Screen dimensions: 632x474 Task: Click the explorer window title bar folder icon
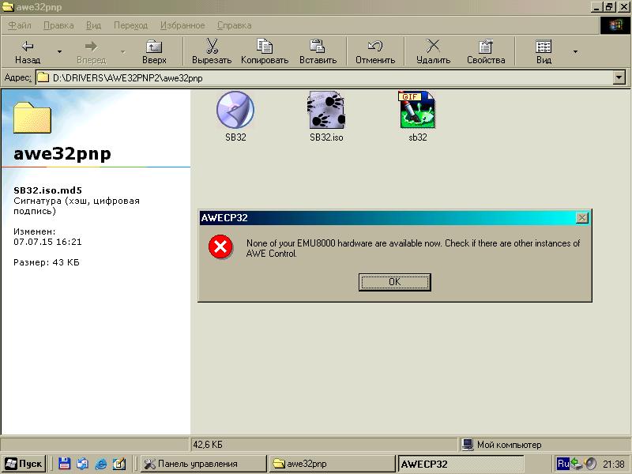click(8, 7)
